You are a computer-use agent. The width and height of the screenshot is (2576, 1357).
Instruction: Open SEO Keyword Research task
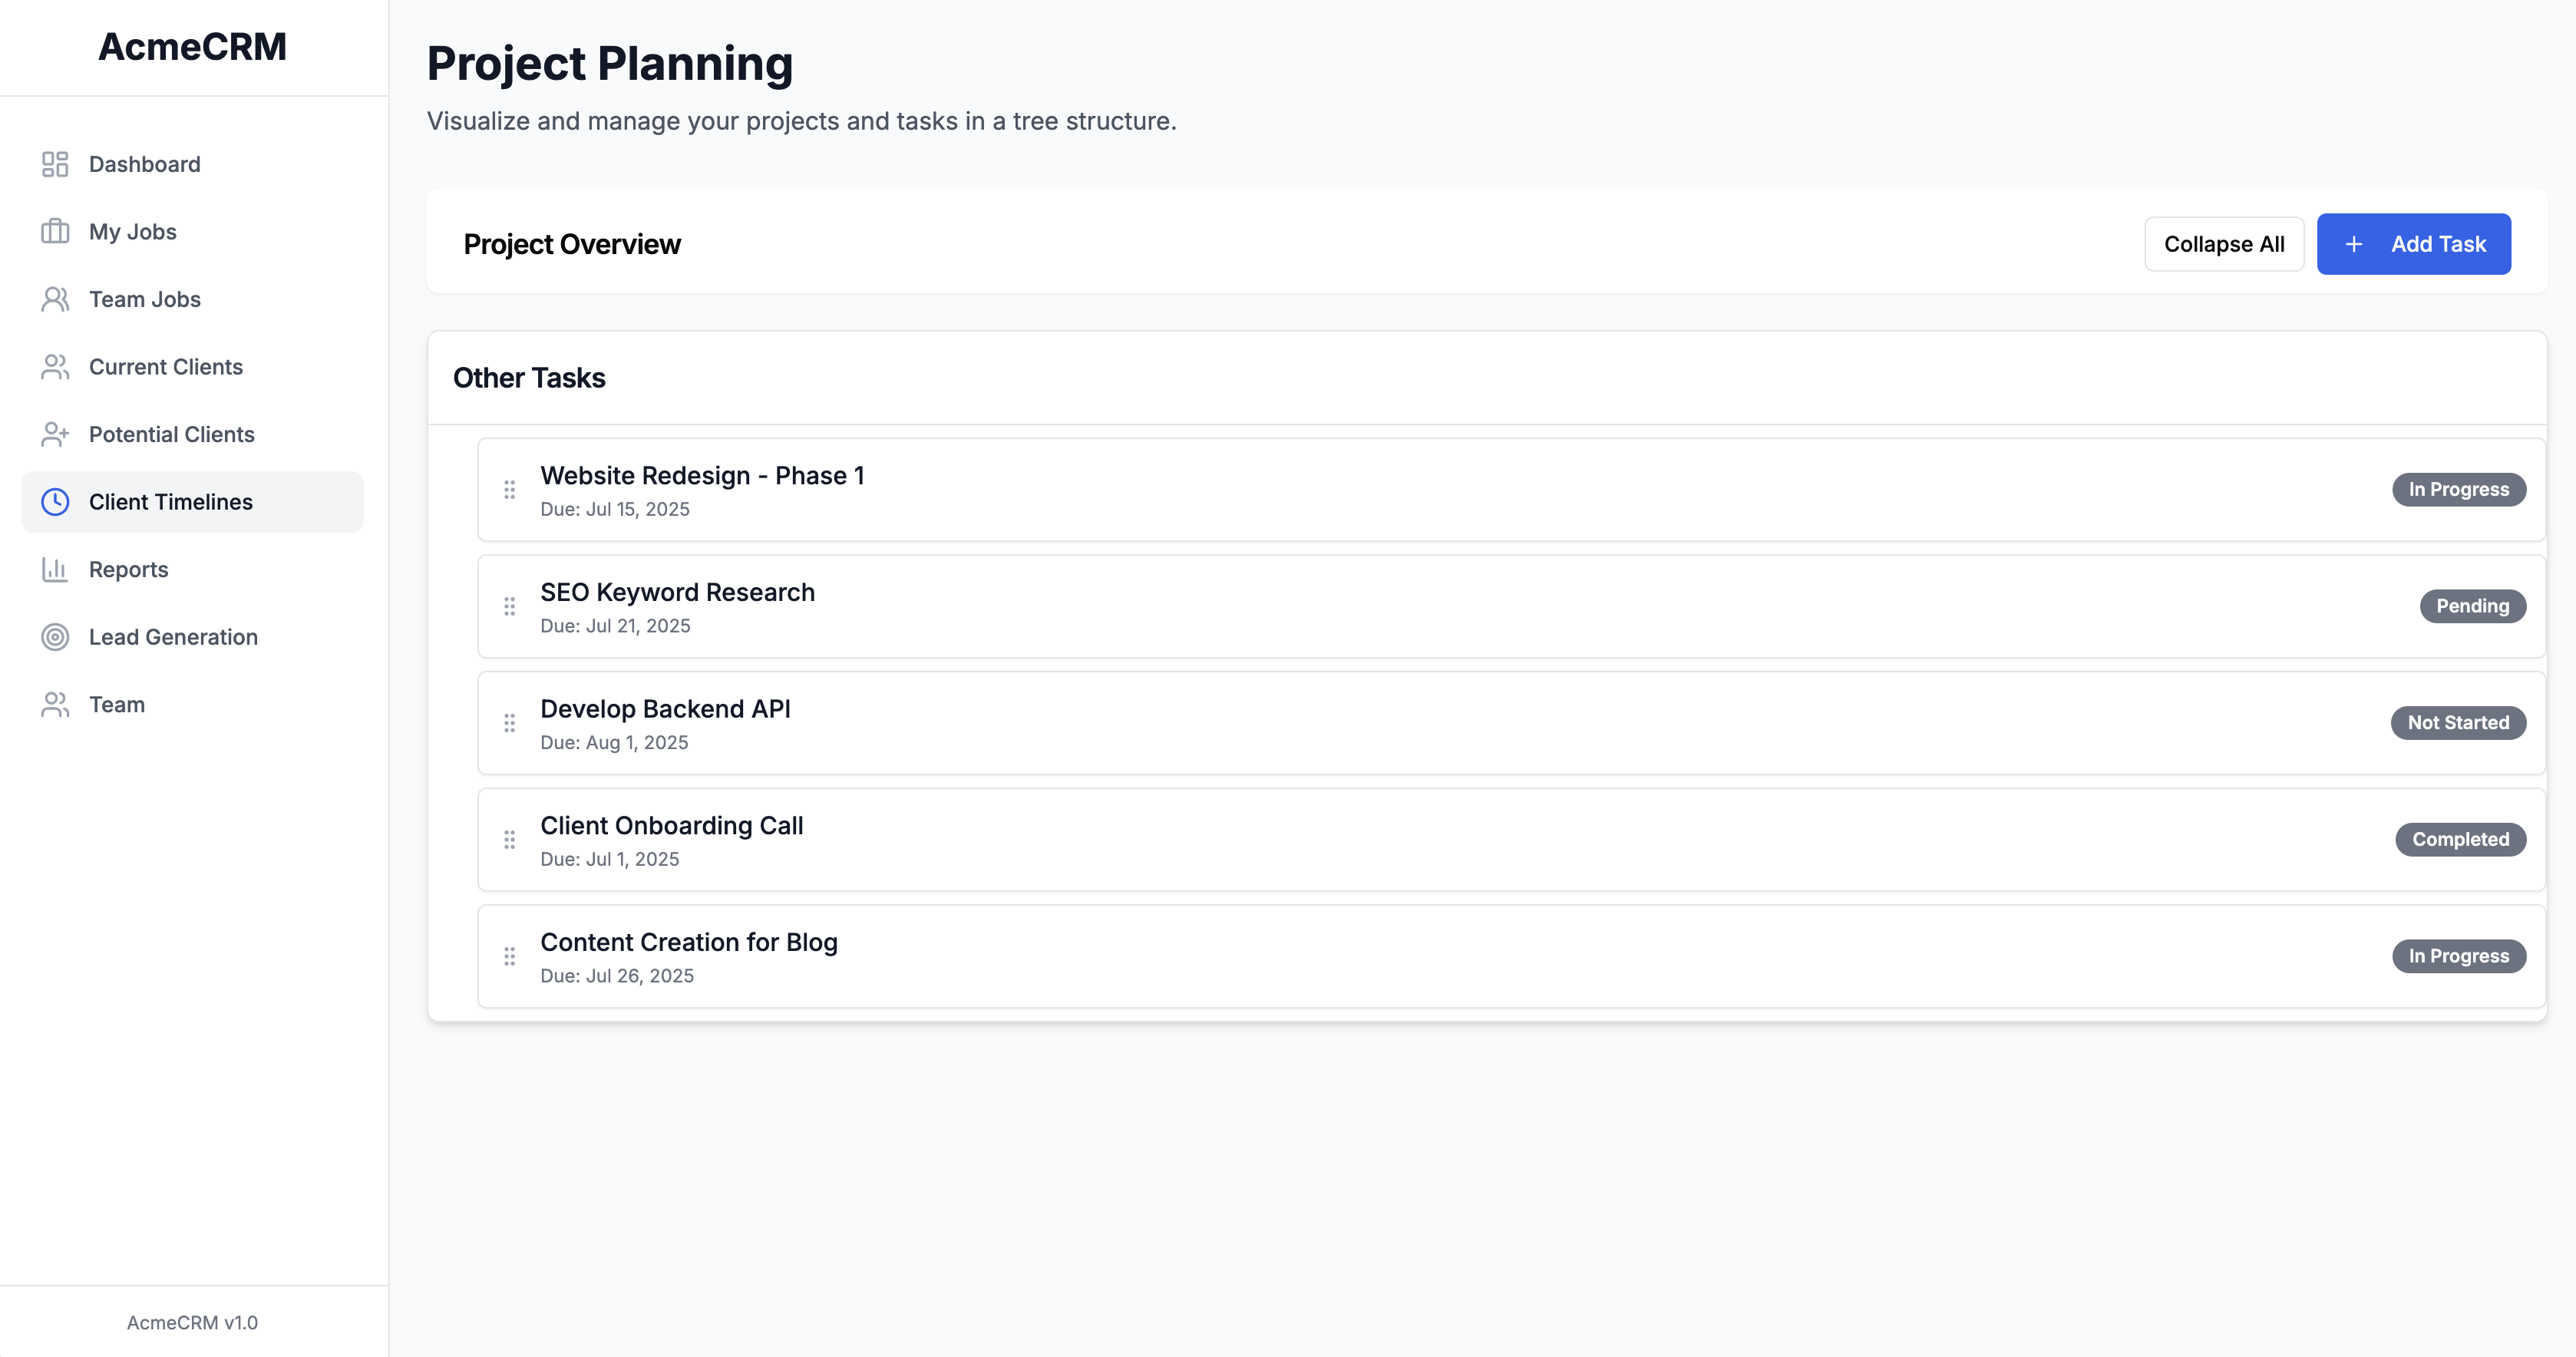pyautogui.click(x=1511, y=606)
